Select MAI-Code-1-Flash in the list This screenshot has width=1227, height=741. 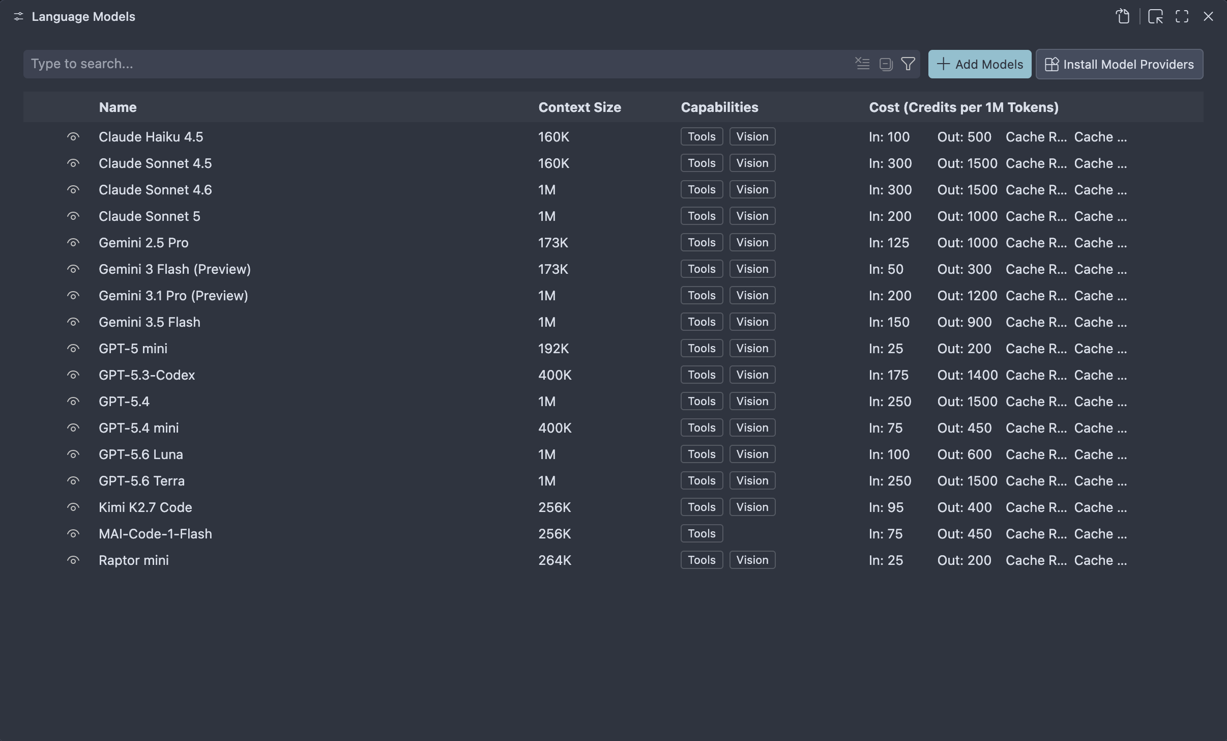[x=155, y=534]
